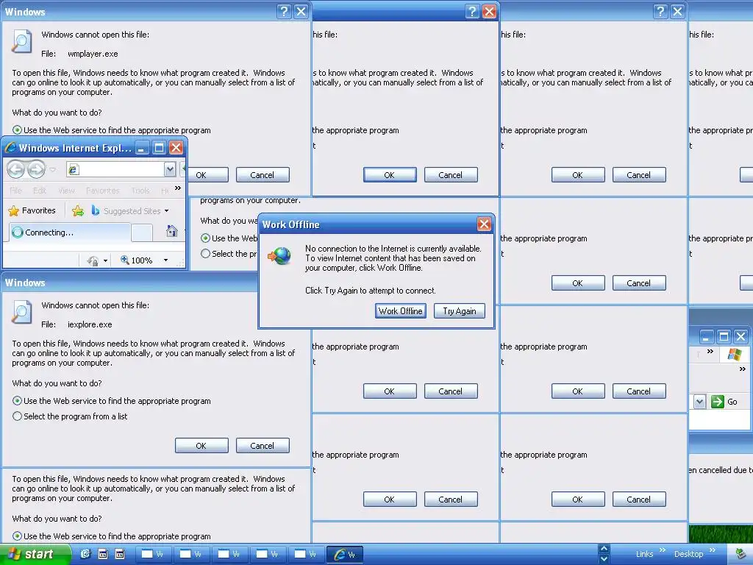The height and width of the screenshot is (565, 753).
Task: Open the Desktop toolbar on the taskbar
Action: pyautogui.click(x=688, y=554)
